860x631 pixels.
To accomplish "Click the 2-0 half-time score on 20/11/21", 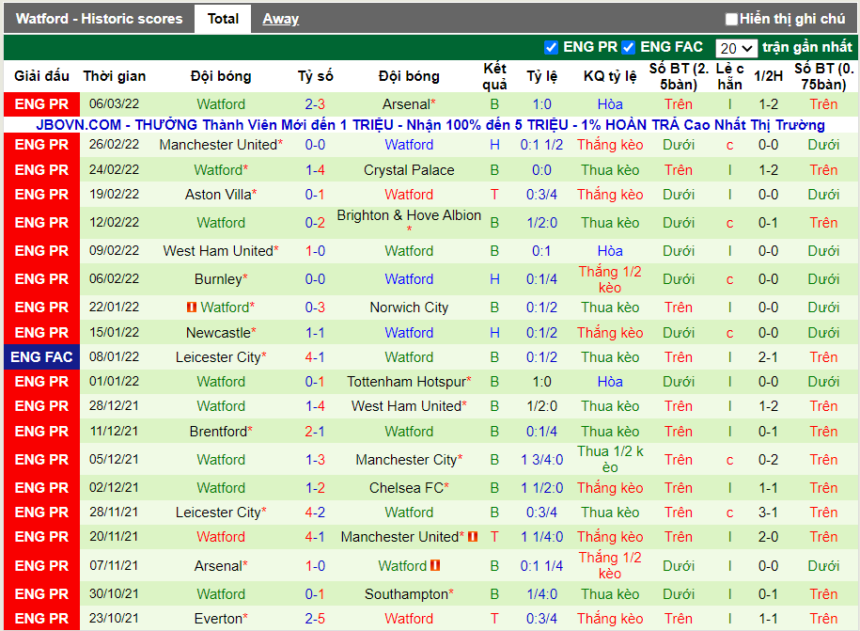I will [x=768, y=537].
